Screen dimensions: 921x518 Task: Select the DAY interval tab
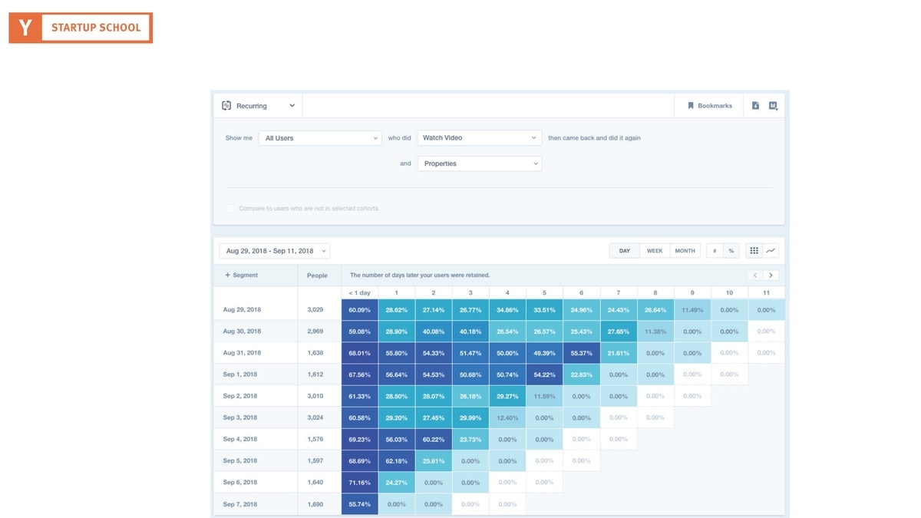[x=625, y=251]
